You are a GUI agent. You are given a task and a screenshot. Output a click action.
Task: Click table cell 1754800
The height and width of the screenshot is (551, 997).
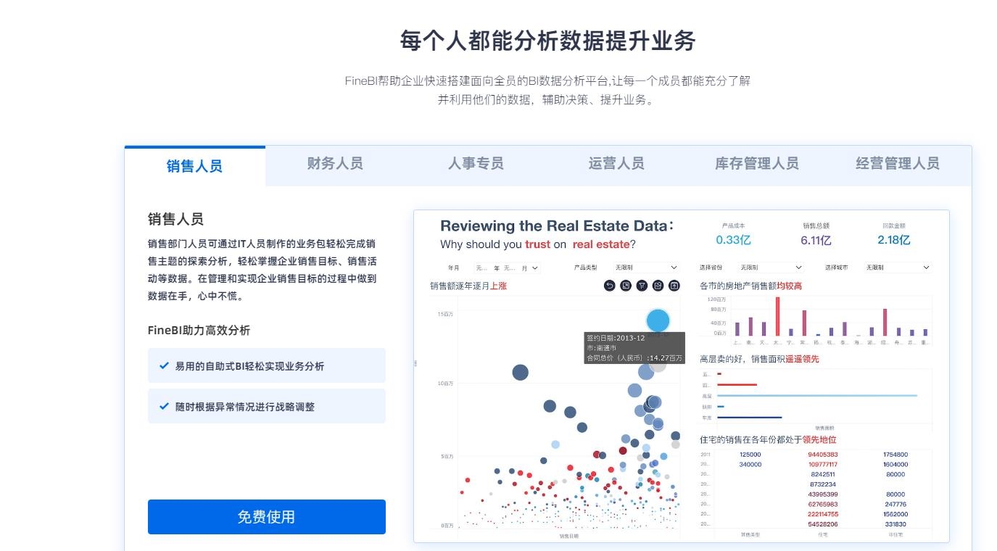[895, 455]
